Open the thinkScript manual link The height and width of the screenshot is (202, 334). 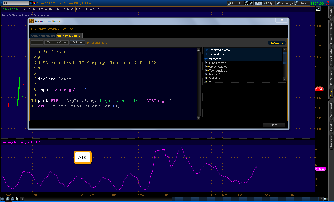pos(98,43)
